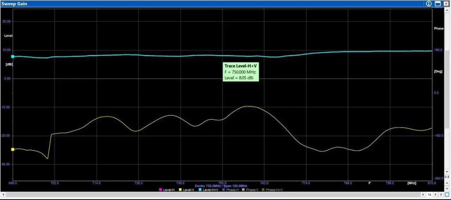The height and width of the screenshot is (200, 451).
Task: Maximize the Sweep Gain panel
Action: click(x=438, y=4)
